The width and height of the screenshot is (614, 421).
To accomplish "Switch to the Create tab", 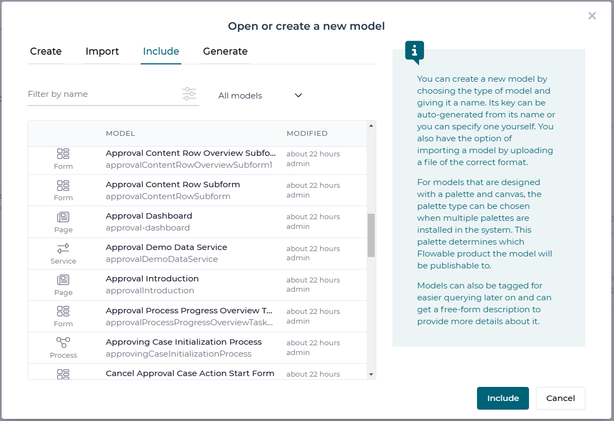I will pyautogui.click(x=46, y=51).
